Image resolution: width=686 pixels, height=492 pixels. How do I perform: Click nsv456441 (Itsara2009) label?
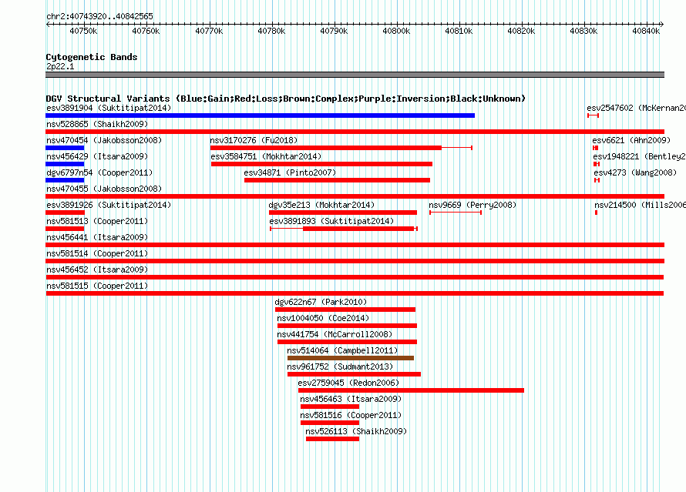(x=97, y=237)
